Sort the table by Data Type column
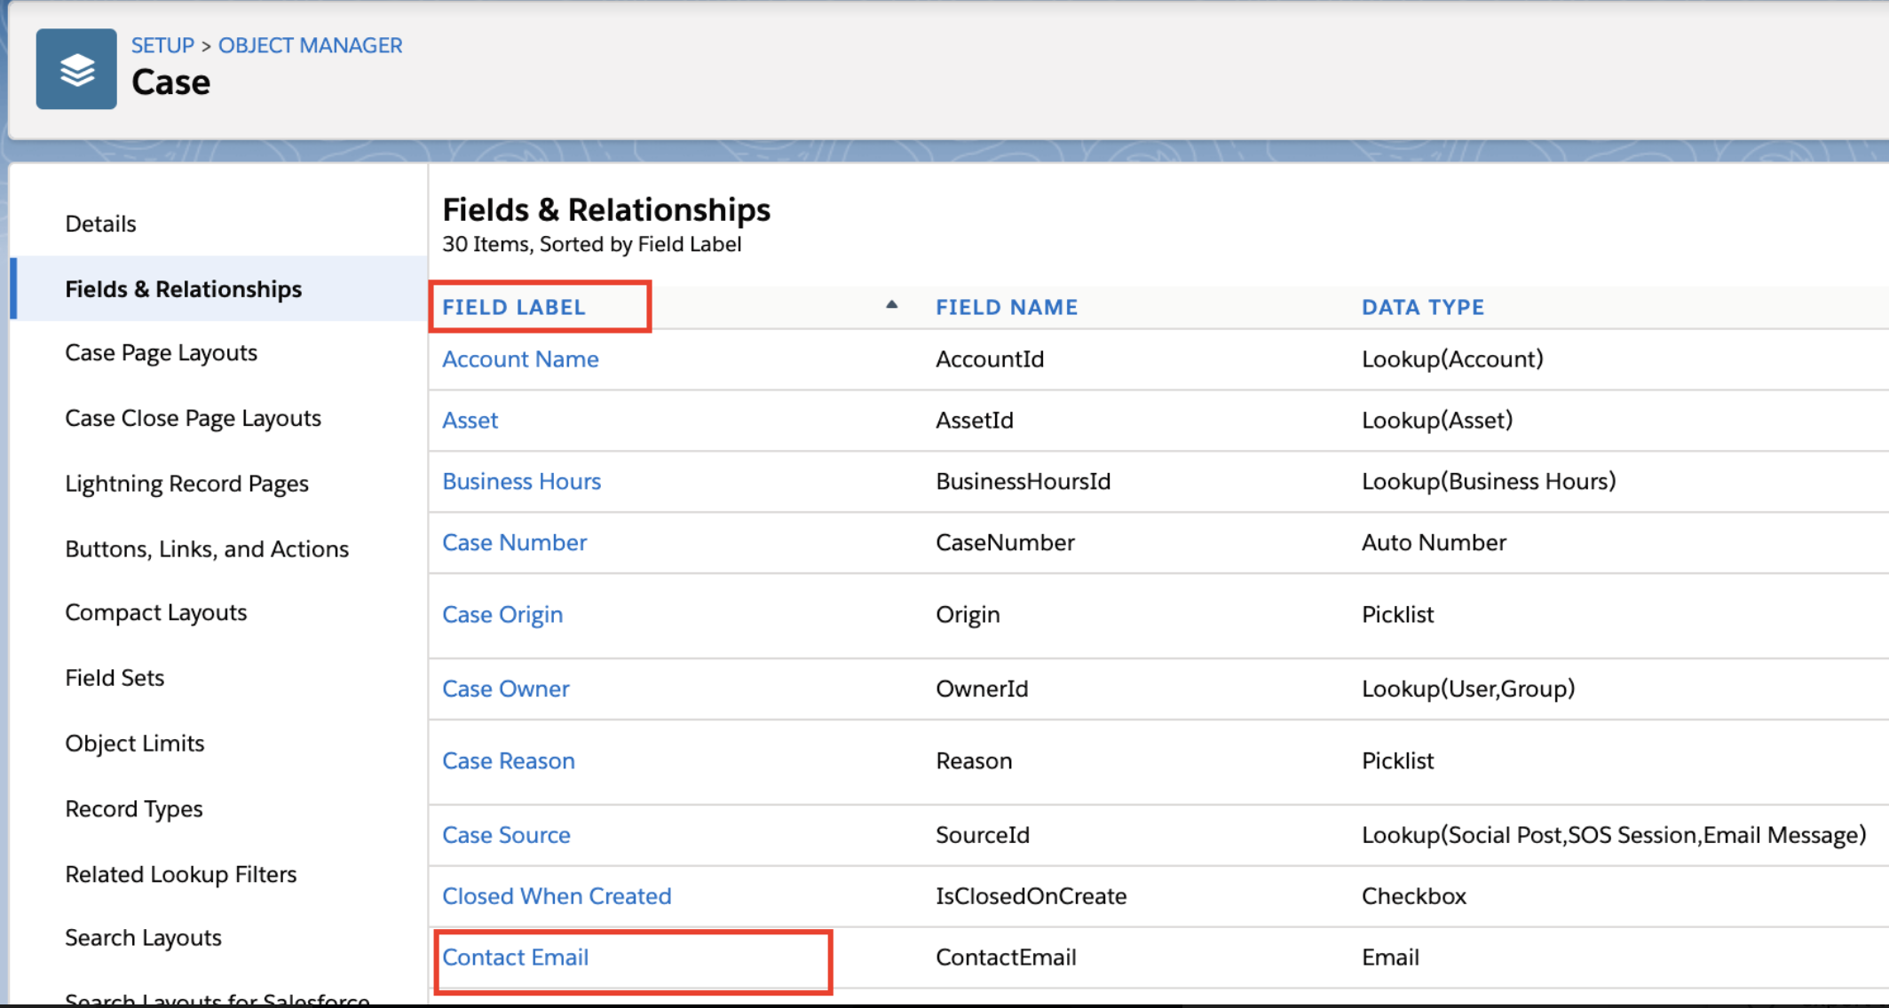Screen dimensions: 1889x1008 click(x=1422, y=307)
